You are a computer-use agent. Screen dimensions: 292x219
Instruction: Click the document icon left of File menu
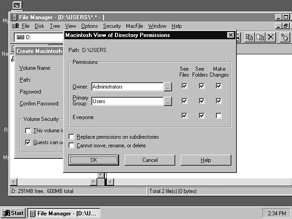(x=15, y=26)
